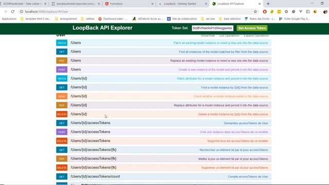The image size is (329, 185).
Task: Expand the GET /Users/{id} operation path
Action: coord(79,87)
